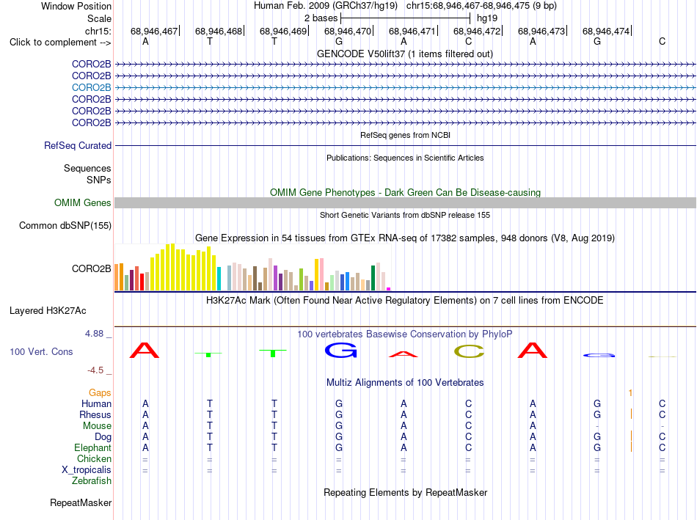
Task: Click the RepeatMasker track label
Action: [81, 502]
